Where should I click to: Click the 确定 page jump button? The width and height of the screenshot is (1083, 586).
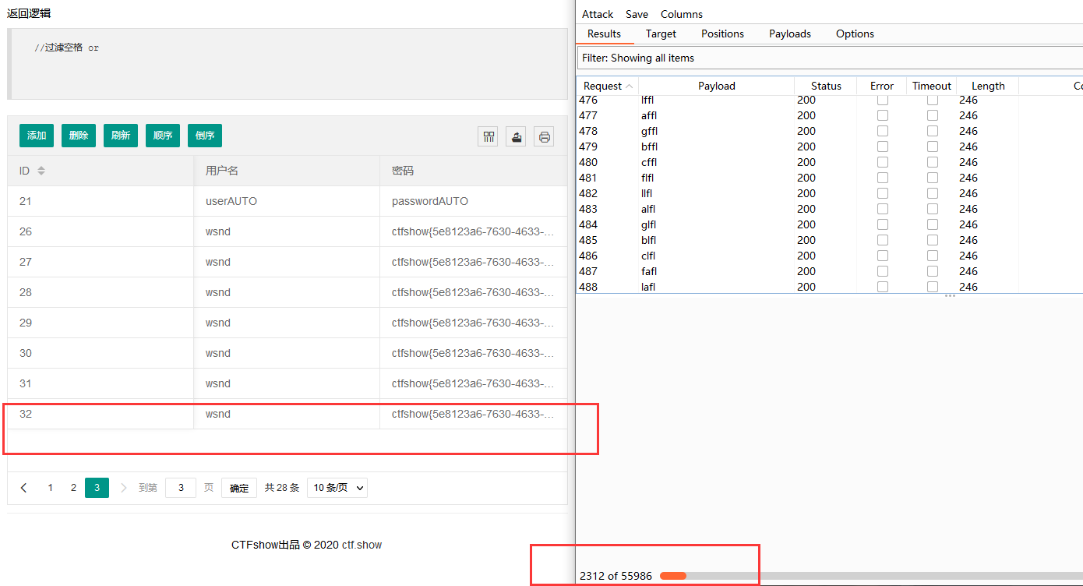pyautogui.click(x=239, y=488)
